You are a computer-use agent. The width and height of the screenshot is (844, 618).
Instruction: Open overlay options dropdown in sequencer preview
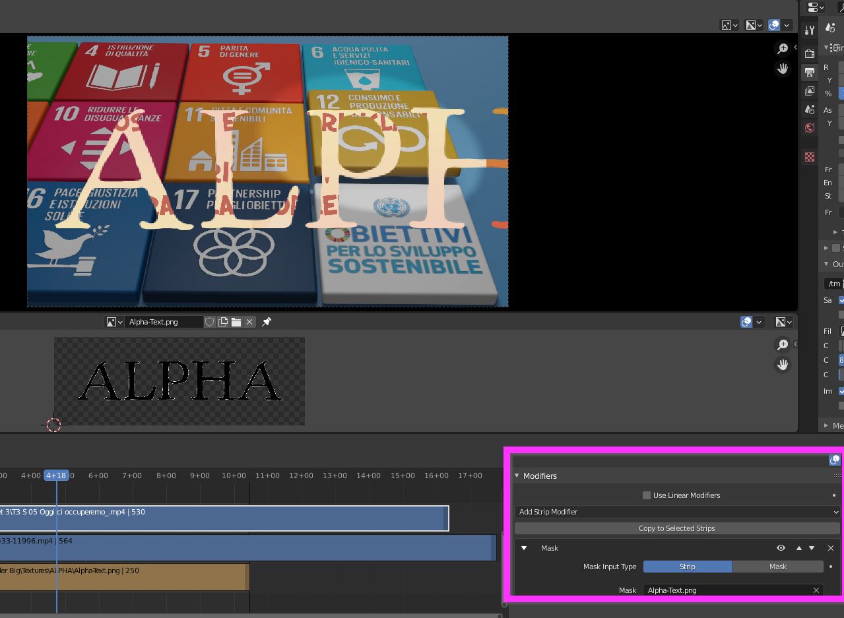pyautogui.click(x=787, y=25)
